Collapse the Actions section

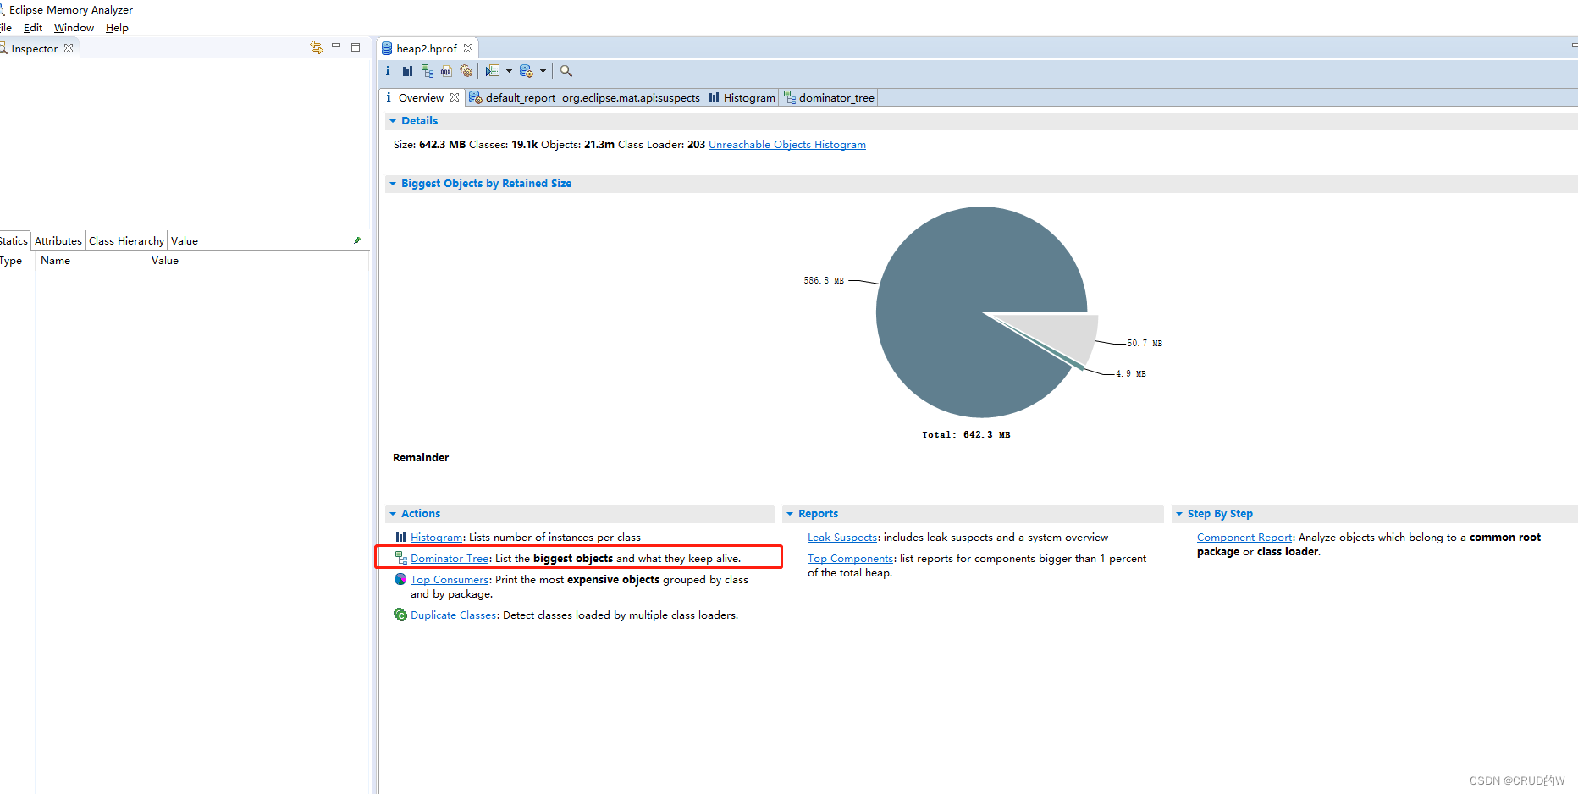[x=393, y=514]
